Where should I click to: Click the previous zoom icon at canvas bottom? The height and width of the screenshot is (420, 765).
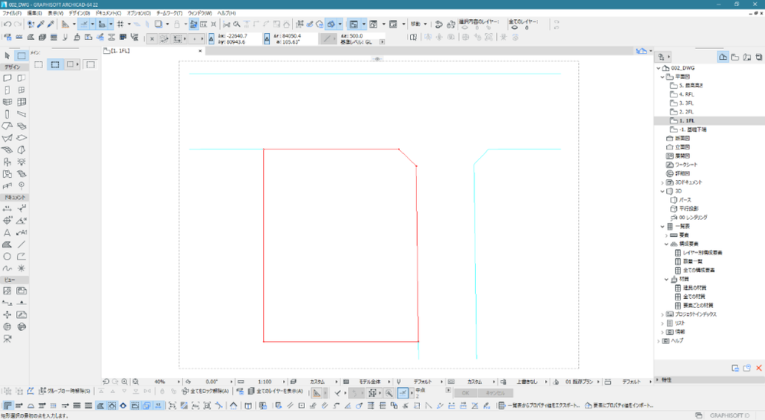106,382
